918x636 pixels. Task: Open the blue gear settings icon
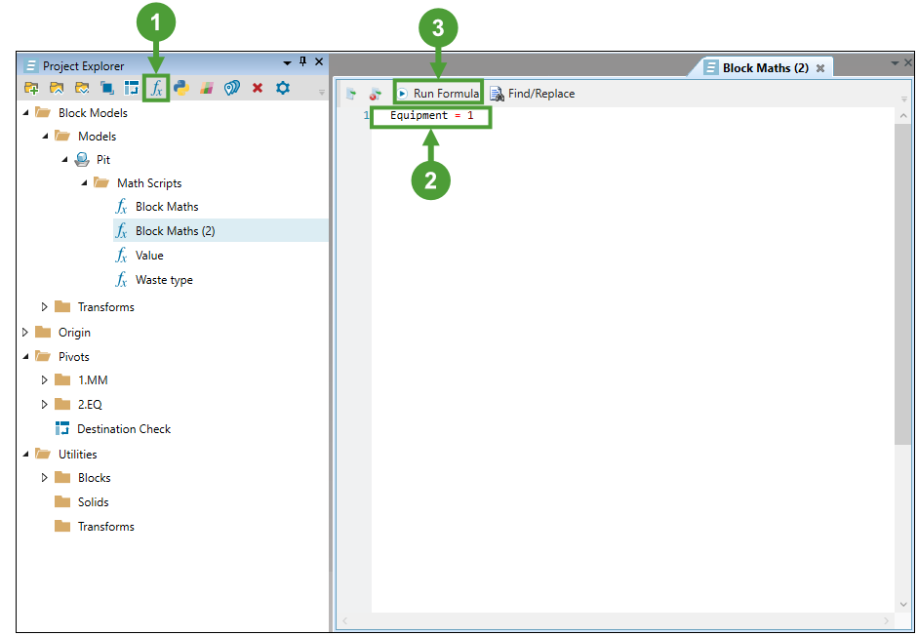[283, 89]
